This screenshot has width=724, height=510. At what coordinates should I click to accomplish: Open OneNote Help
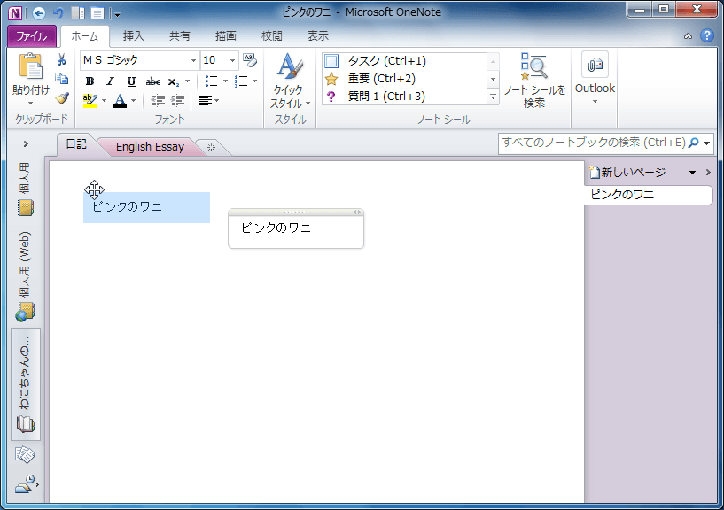pos(707,35)
